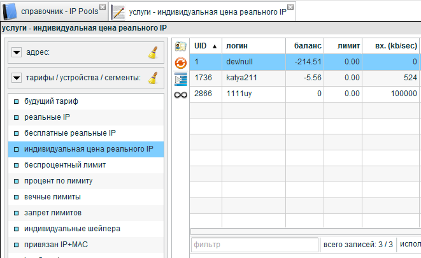Click the blue list-with-arrow icon
This screenshot has width=421, height=258.
(180, 78)
